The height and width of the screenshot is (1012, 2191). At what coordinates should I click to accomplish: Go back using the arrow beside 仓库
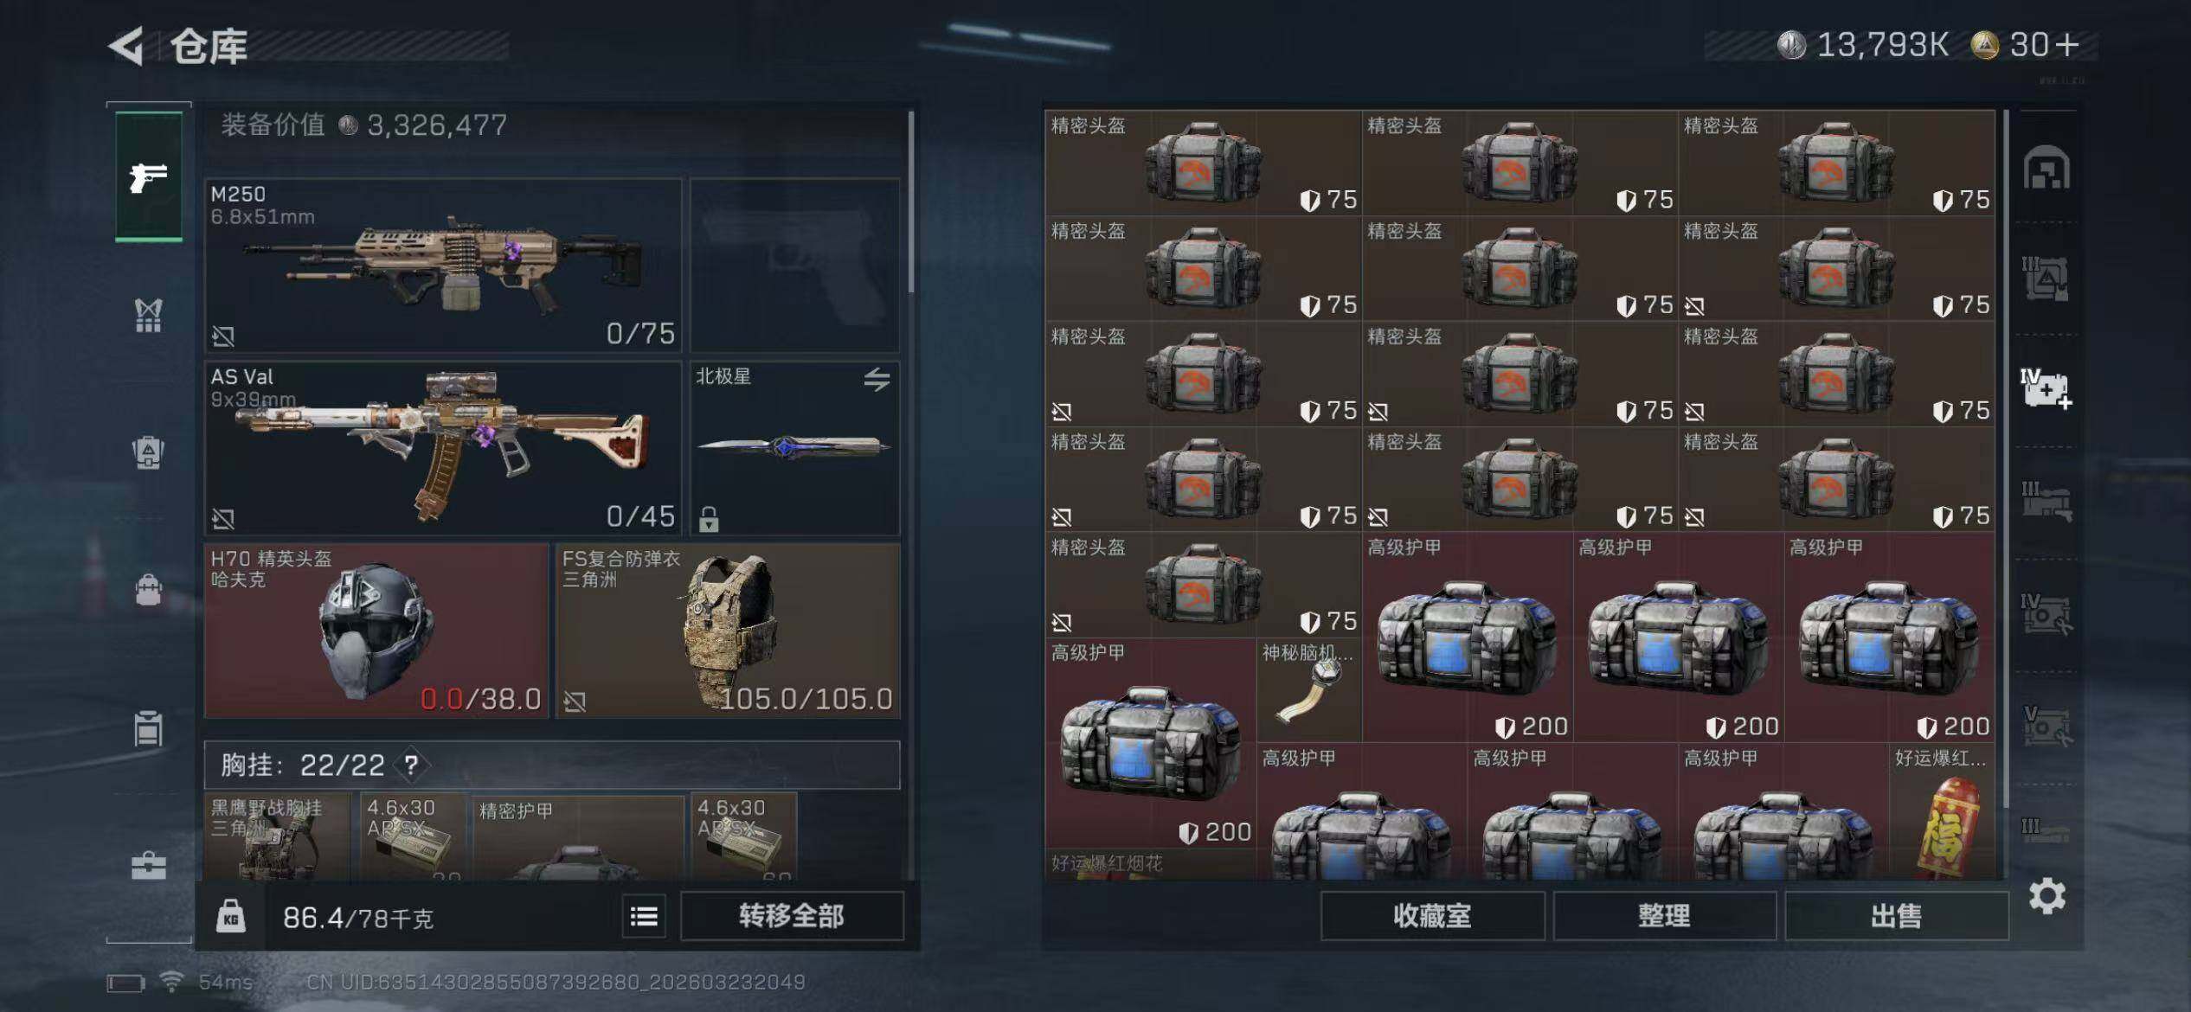(x=126, y=46)
